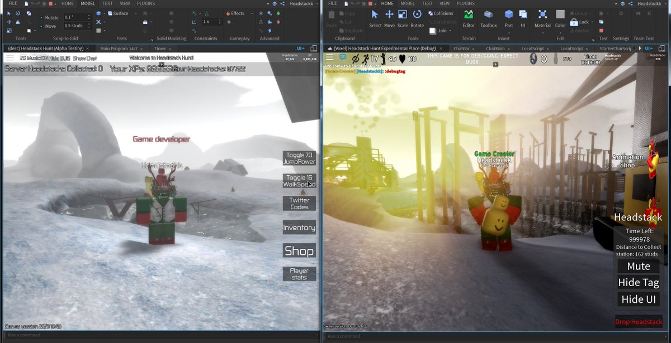Click the new file icon in left window quick bar
The width and height of the screenshot is (671, 343).
(x=26, y=3)
